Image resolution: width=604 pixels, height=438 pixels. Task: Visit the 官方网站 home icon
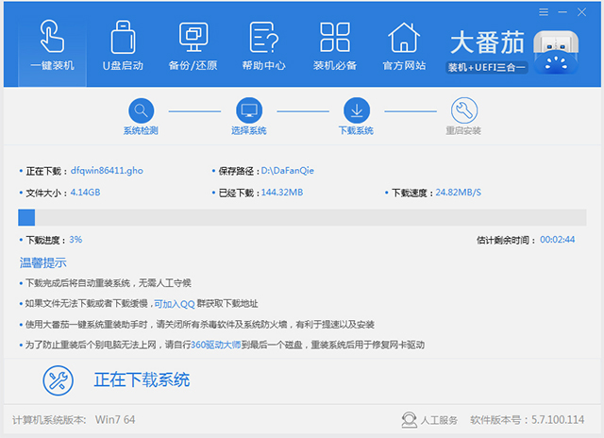404,45
